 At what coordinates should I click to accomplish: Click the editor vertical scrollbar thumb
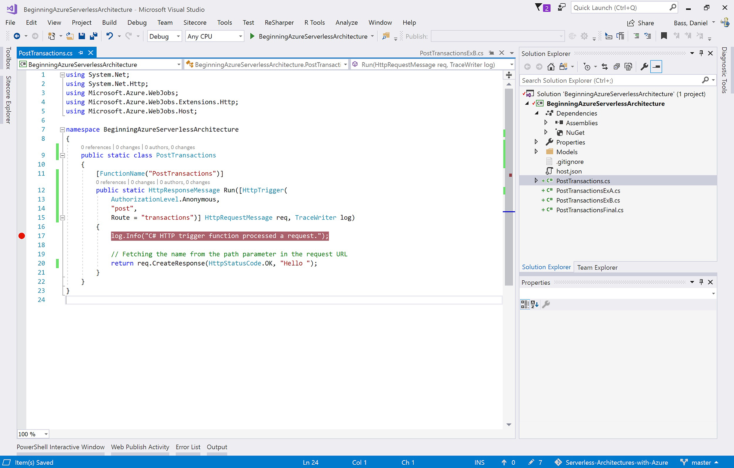(x=509, y=187)
